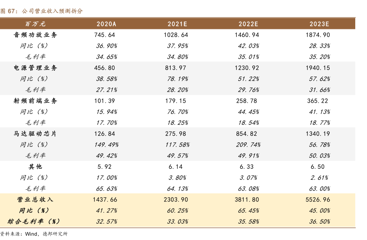Click the 2020A column header
The height and width of the screenshot is (240, 367).
[x=106, y=24]
